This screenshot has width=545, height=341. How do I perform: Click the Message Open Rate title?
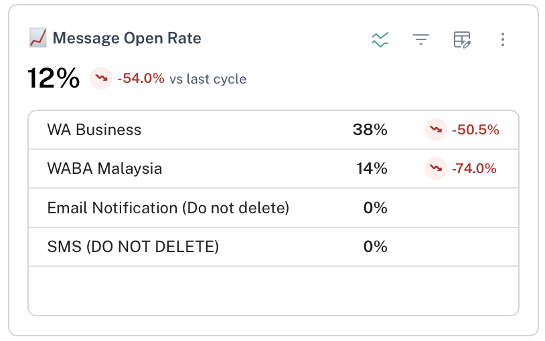tap(127, 38)
